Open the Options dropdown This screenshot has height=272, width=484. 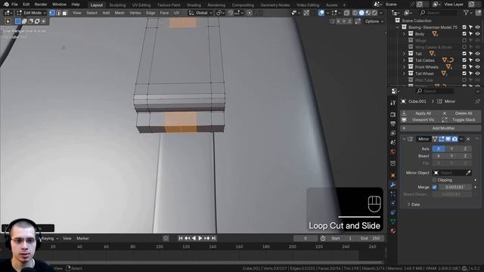pos(374,21)
